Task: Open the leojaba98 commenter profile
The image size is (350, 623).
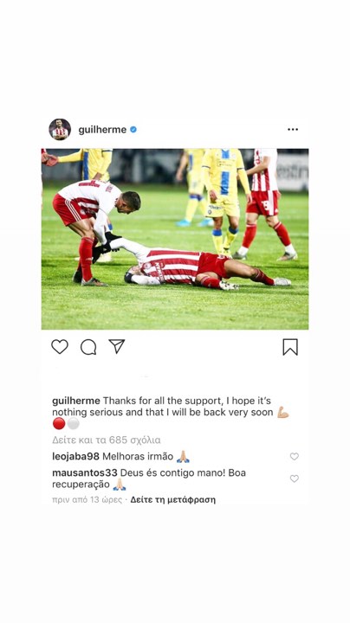Action: point(75,457)
